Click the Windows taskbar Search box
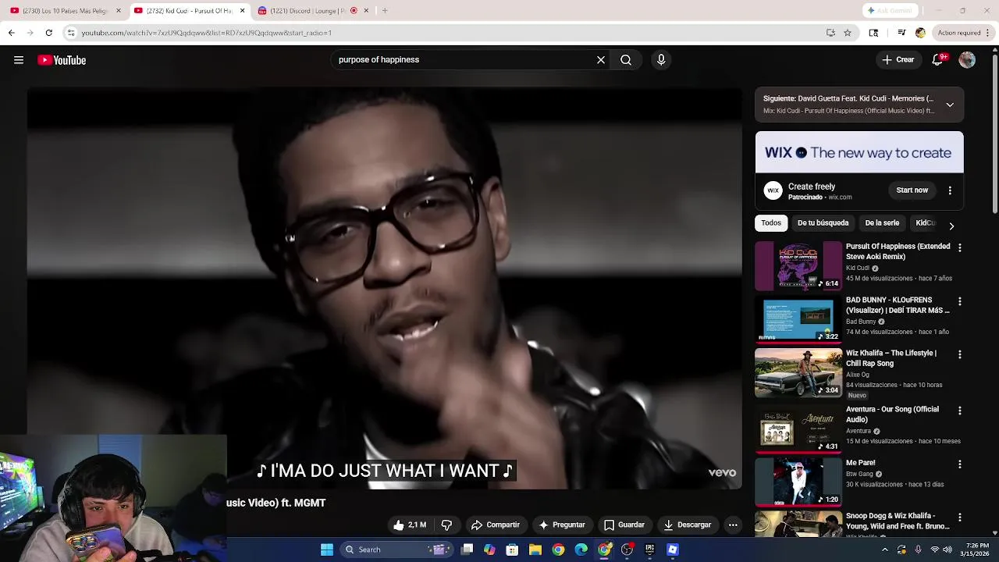This screenshot has width=999, height=562. [398, 550]
